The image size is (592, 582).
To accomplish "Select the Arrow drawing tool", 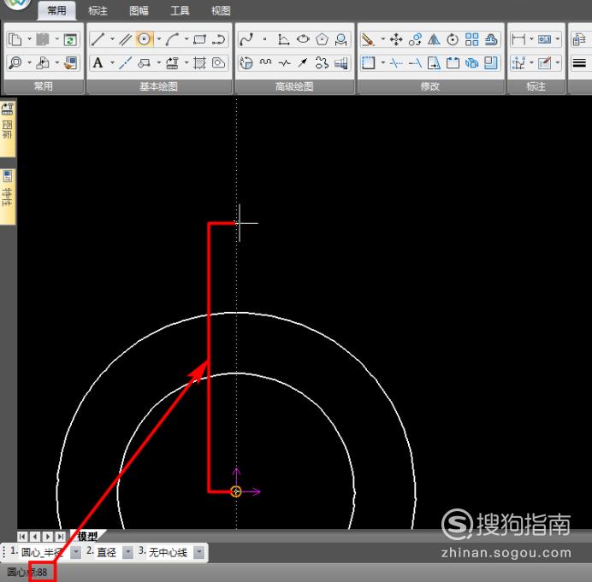I will click(303, 62).
